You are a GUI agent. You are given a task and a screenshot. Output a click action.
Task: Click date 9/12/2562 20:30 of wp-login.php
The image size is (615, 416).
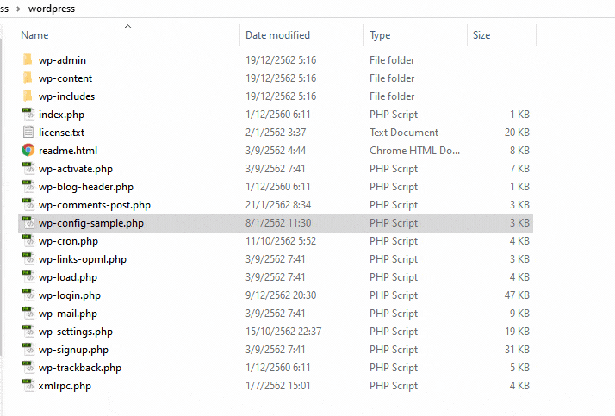click(x=281, y=295)
